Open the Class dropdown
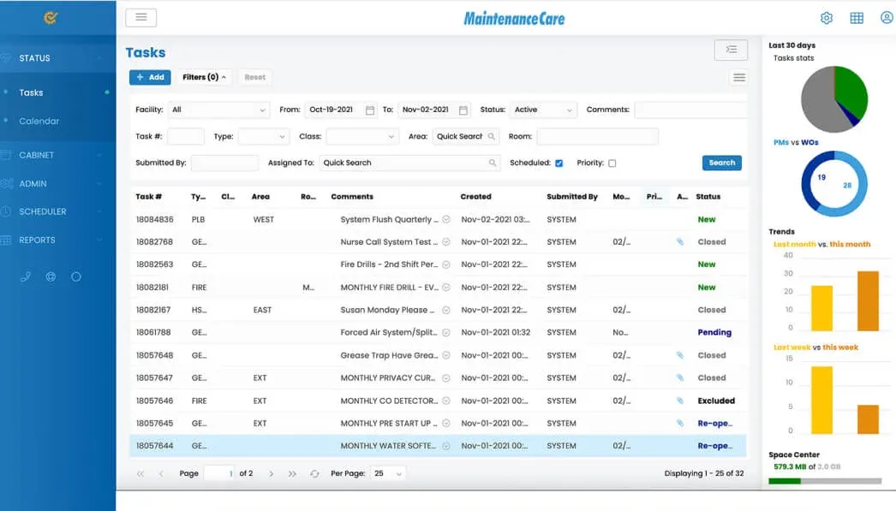Screen dimensions: 896x511 361,136
